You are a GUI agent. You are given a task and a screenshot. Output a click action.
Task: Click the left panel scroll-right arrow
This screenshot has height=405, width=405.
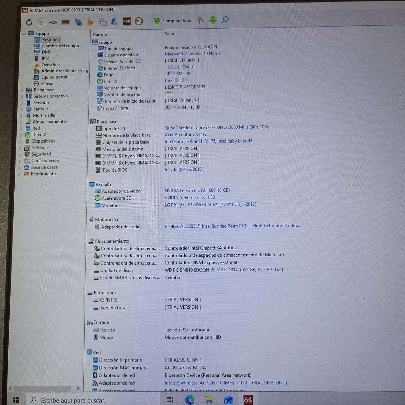(x=78, y=388)
